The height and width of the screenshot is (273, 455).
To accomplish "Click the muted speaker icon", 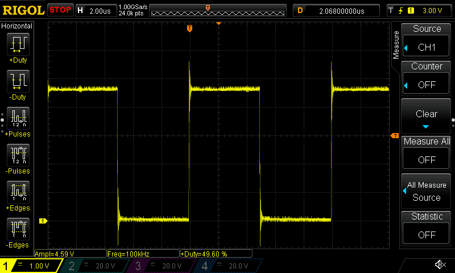I will (x=440, y=264).
